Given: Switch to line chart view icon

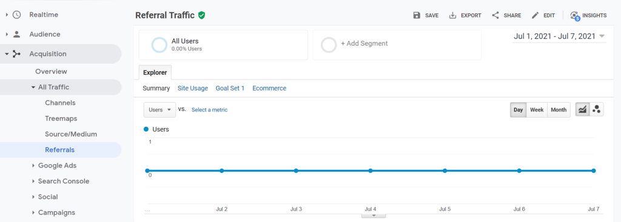Looking at the screenshot, I should (582, 110).
